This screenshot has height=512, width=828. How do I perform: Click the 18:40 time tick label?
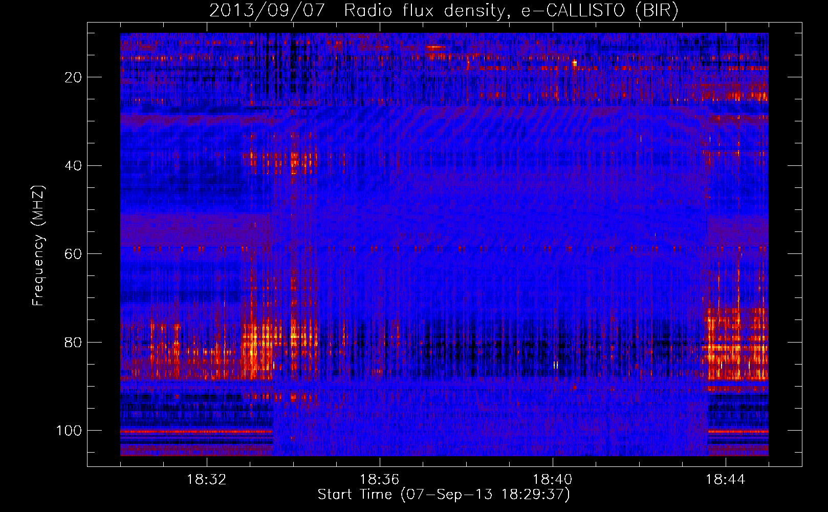click(553, 480)
